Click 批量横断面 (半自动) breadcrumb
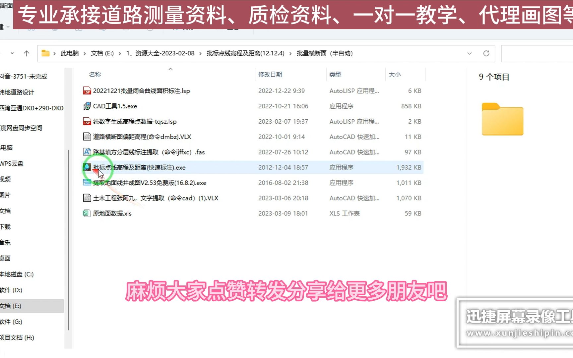573x358 pixels. coord(325,53)
